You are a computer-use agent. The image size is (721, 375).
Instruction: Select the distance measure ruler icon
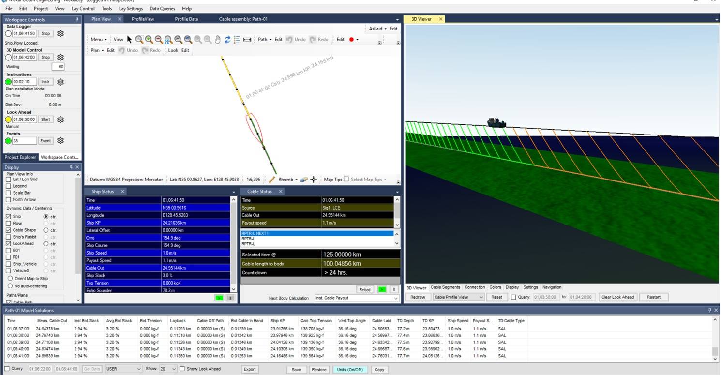[x=247, y=40]
